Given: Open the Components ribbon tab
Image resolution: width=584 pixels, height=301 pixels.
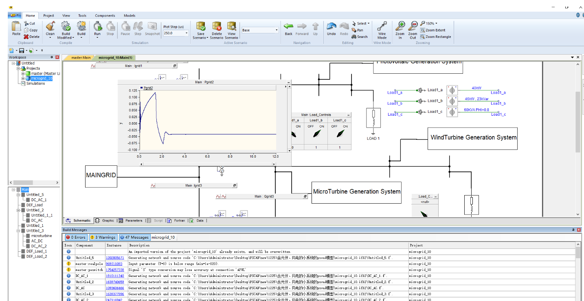Looking at the screenshot, I should tap(105, 15).
